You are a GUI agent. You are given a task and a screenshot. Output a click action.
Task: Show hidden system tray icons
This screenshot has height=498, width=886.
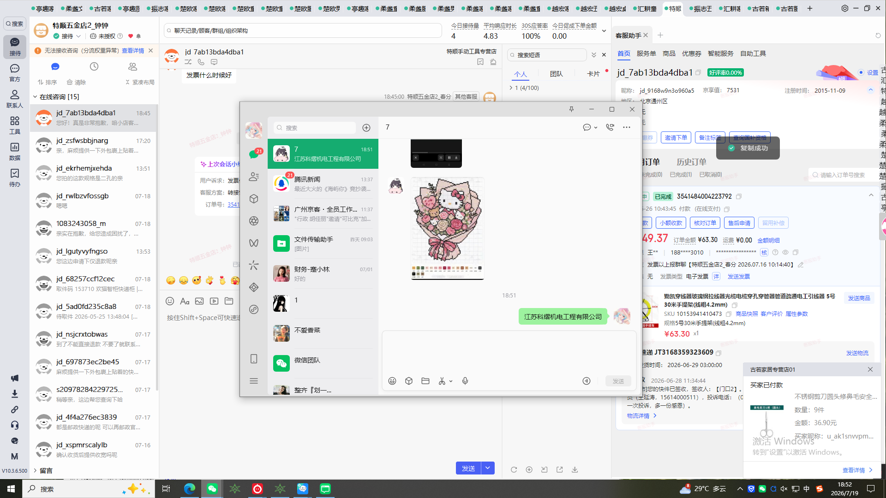[x=740, y=489]
